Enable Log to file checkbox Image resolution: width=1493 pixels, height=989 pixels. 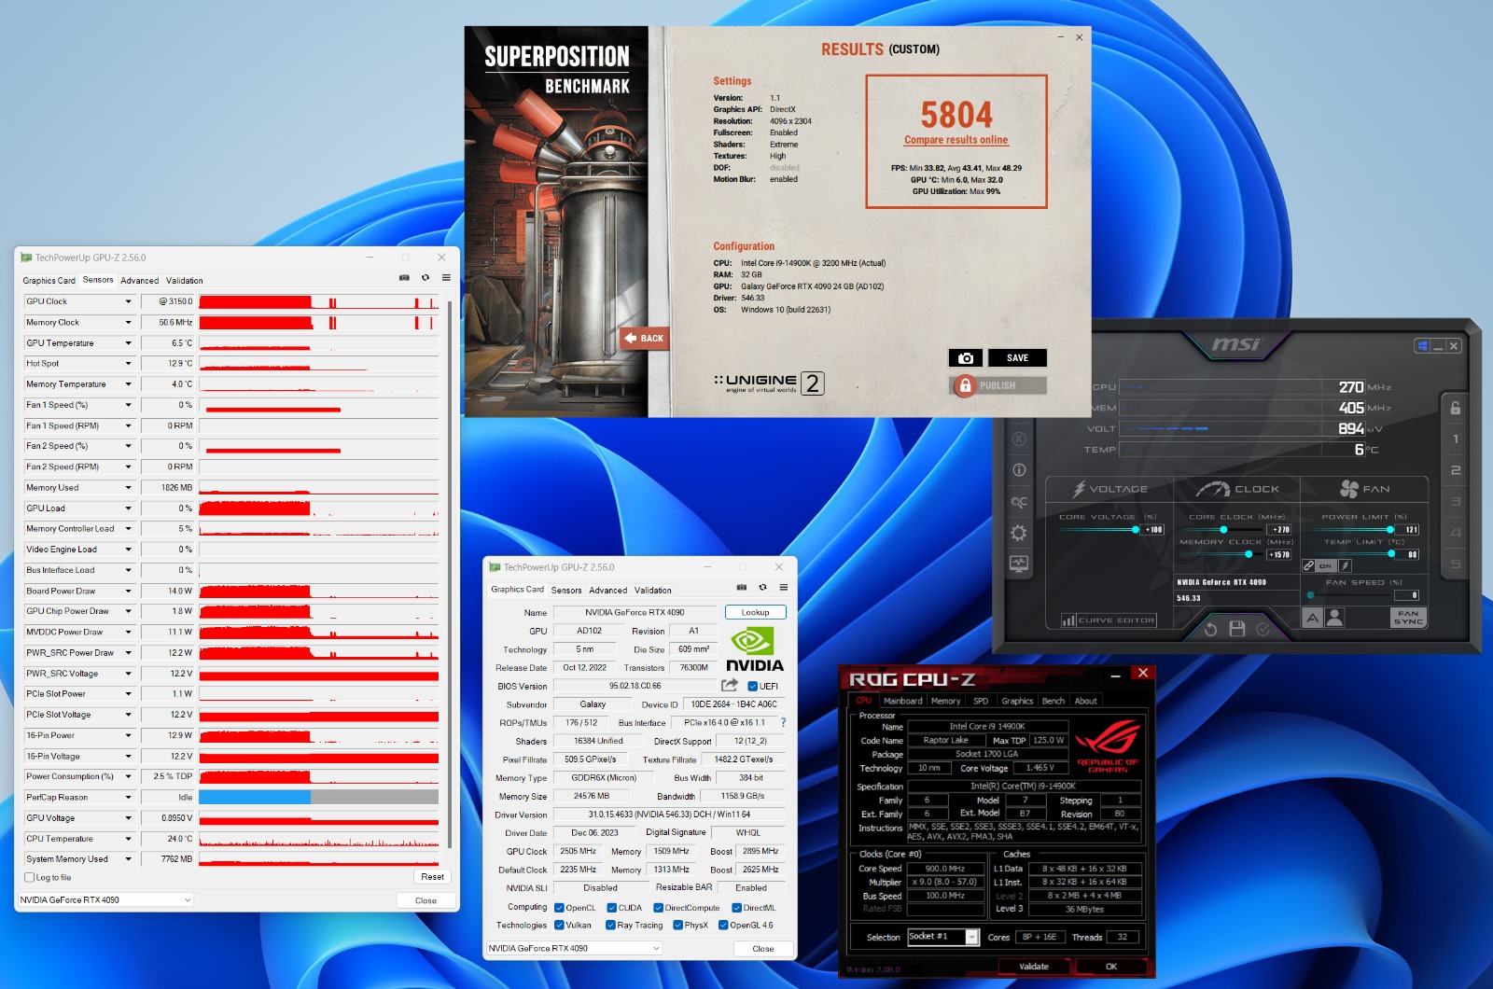29,878
